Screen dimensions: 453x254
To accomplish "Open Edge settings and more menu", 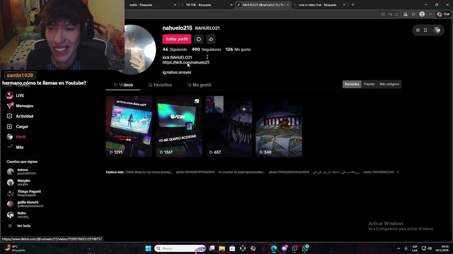I will 430,14.
